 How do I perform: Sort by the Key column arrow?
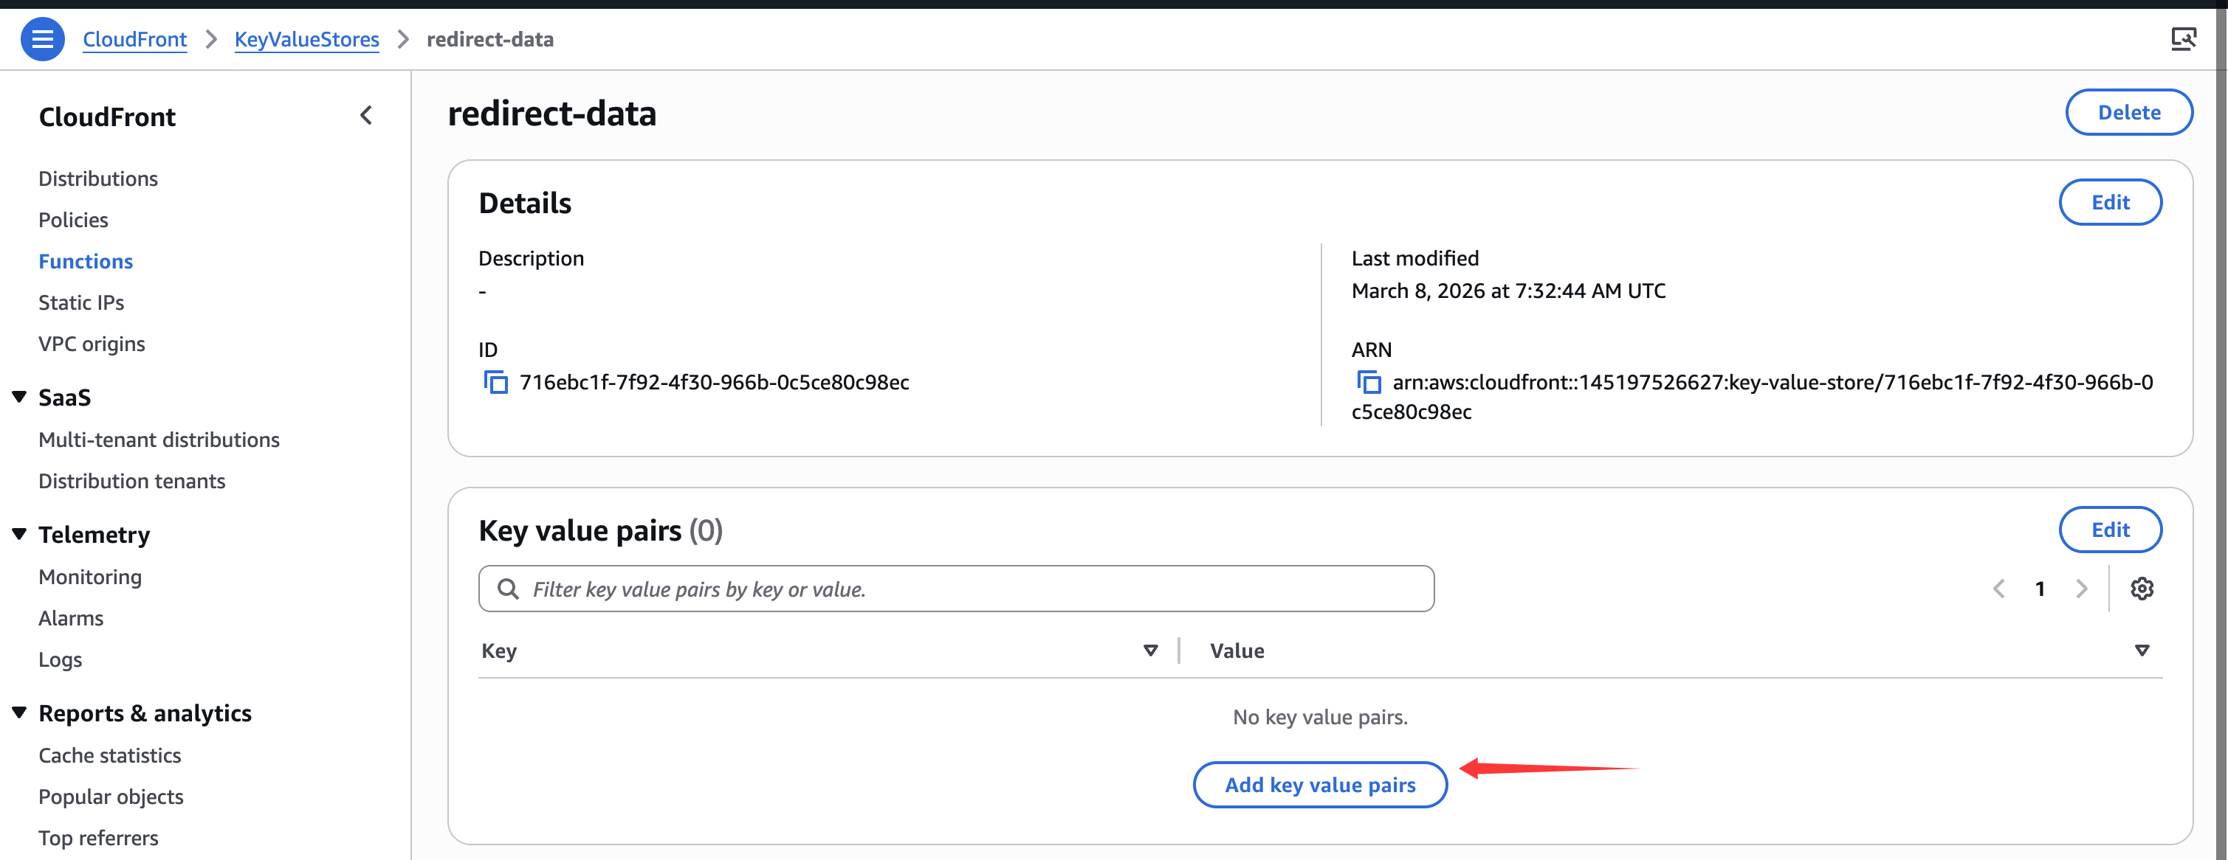click(x=1149, y=650)
